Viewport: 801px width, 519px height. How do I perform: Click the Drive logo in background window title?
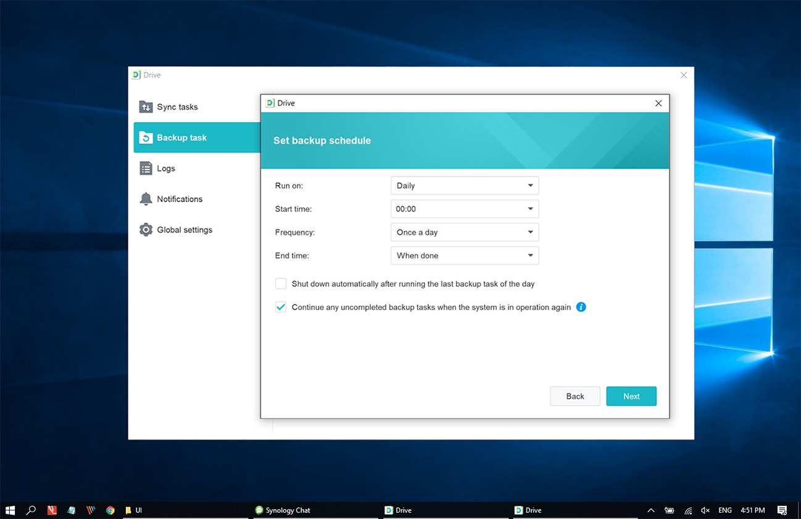(x=136, y=75)
